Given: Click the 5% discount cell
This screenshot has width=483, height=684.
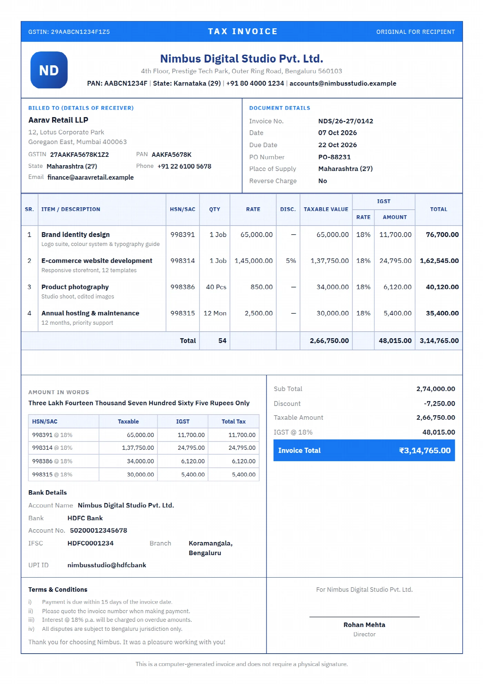Looking at the screenshot, I should pos(291,261).
